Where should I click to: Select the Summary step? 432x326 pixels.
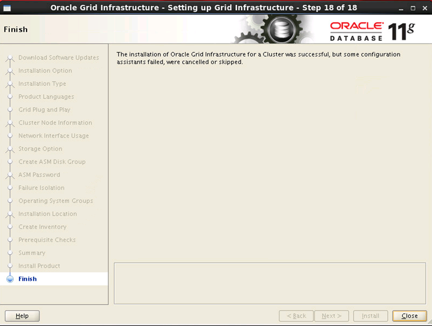pyautogui.click(x=32, y=253)
